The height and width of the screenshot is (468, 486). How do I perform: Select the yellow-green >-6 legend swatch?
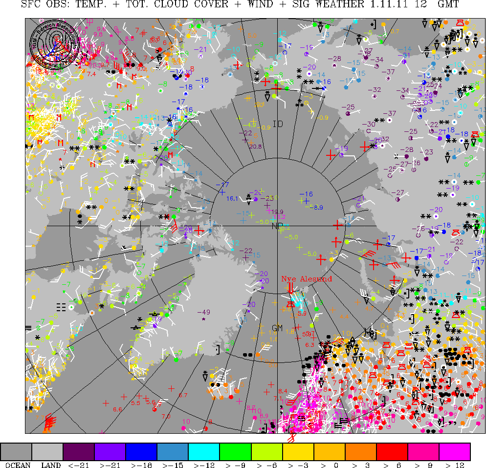(x=267, y=452)
